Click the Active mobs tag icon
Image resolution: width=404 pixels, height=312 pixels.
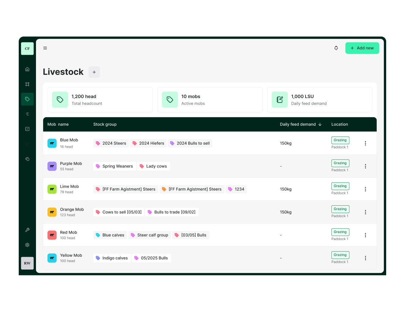click(x=170, y=100)
